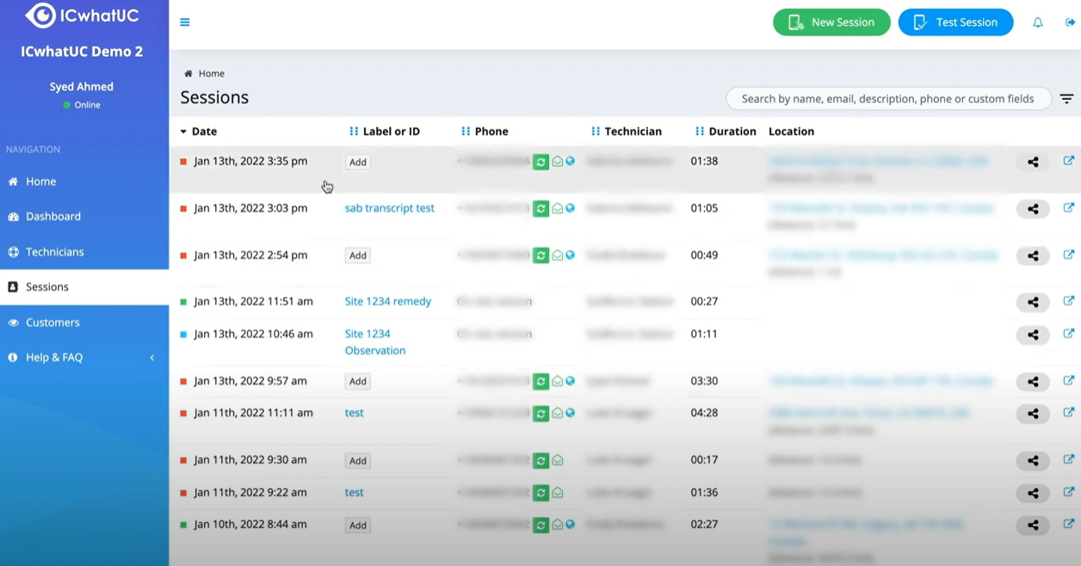The height and width of the screenshot is (566, 1081).
Task: Click the bell notification icon
Action: [1038, 22]
